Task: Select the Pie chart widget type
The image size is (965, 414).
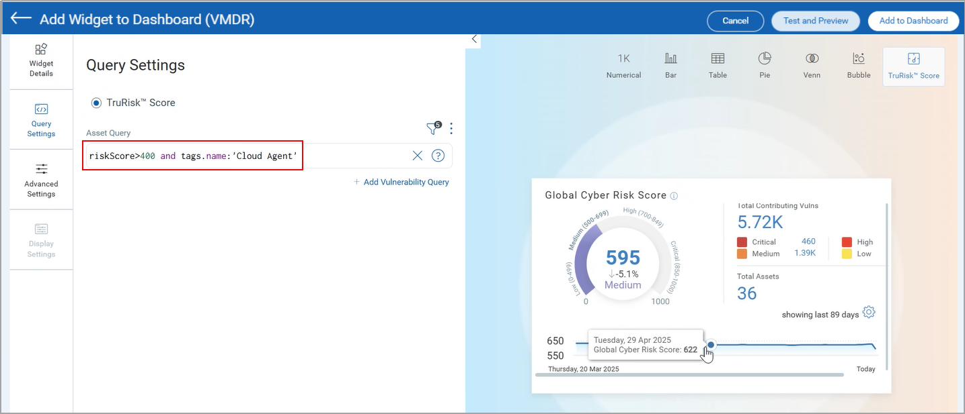Action: tap(765, 66)
